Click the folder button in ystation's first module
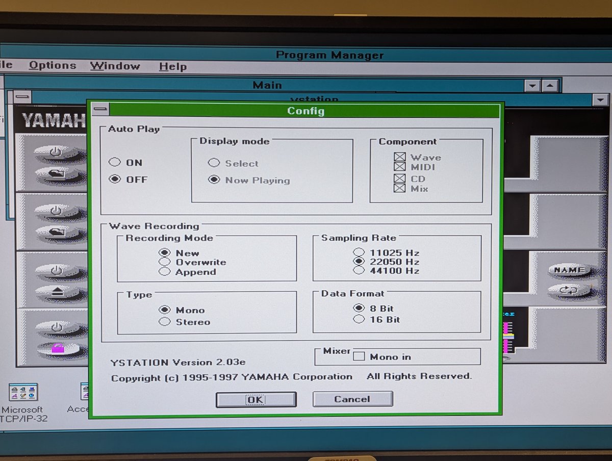The image size is (612, 461). click(x=56, y=175)
